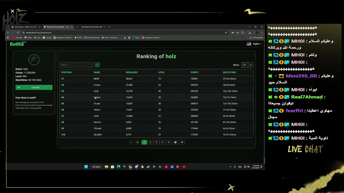Open Chrome three-dot menu
The image size is (344, 193).
tap(262, 33)
